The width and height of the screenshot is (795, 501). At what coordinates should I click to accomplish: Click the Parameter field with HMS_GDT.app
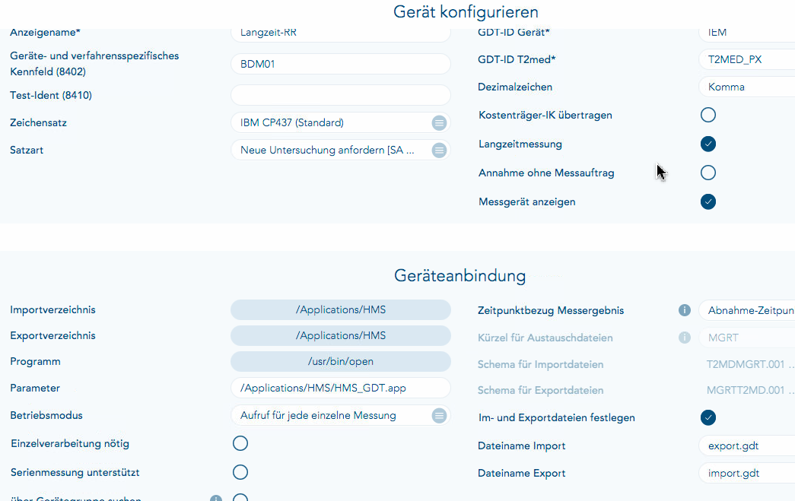tap(341, 388)
